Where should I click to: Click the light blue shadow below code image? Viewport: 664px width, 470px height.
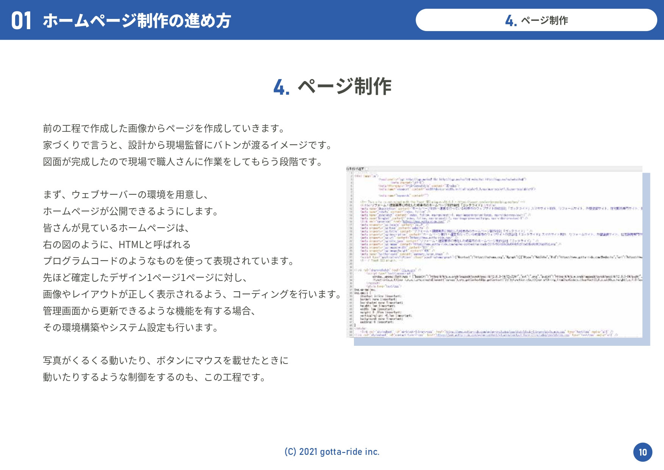pyautogui.click(x=502, y=342)
